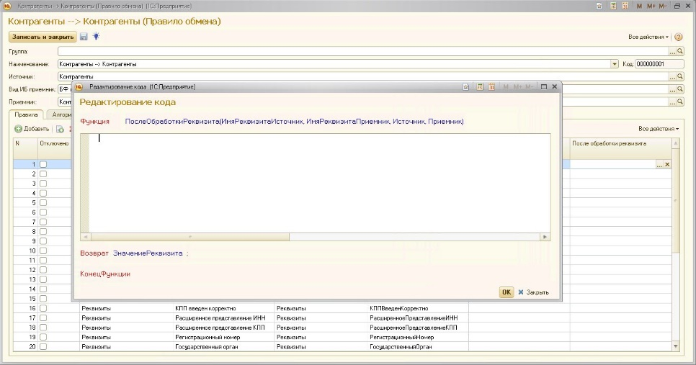Clear the После обработки реквизита cell with the X
696x365 pixels.
(667, 165)
